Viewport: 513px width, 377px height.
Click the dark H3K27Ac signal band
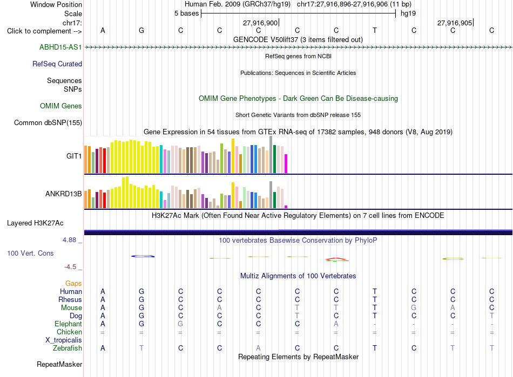pos(298,232)
